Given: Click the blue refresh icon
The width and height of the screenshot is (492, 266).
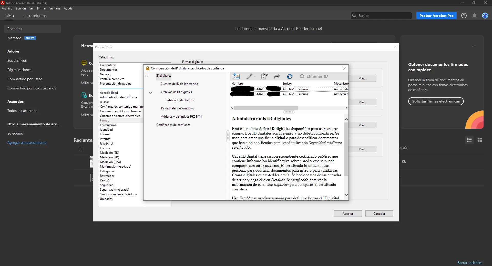Looking at the screenshot, I should click(x=290, y=76).
